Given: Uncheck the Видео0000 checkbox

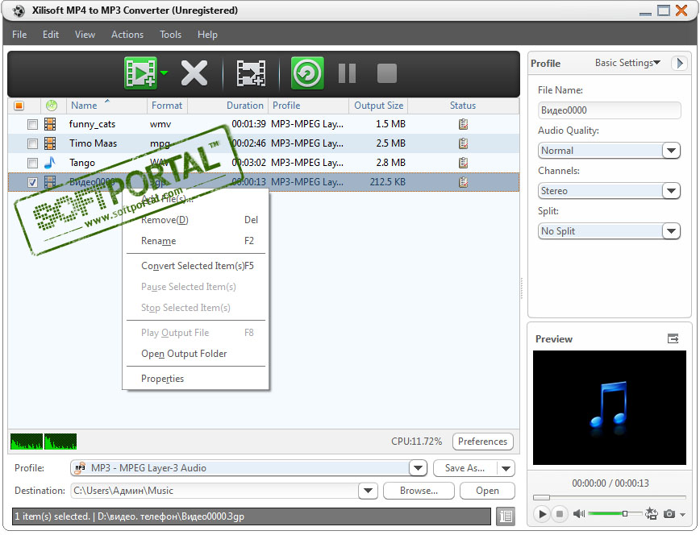Looking at the screenshot, I should tap(32, 182).
